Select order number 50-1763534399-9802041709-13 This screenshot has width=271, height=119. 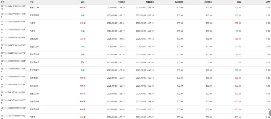pos(13,70)
